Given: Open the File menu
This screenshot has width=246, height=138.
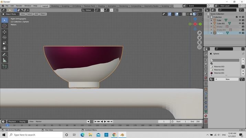Looking at the screenshot, I should [x=7, y=6].
